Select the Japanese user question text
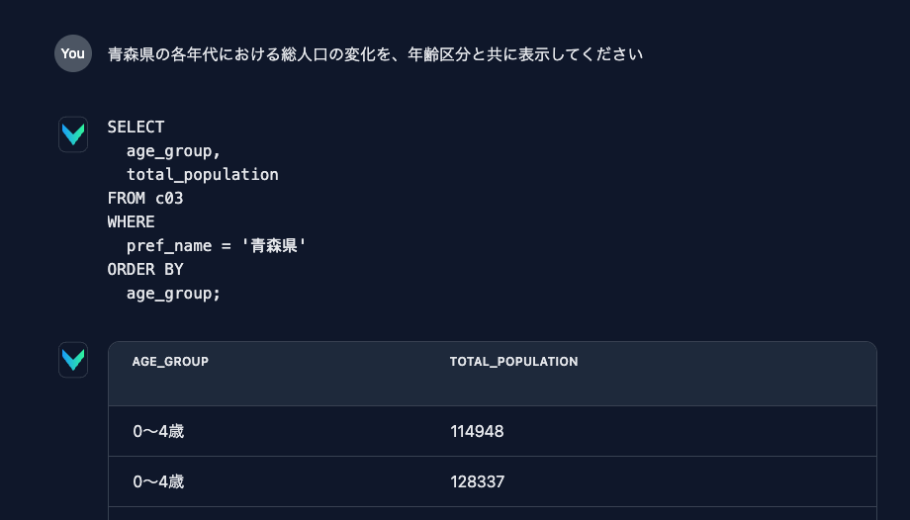 375,54
